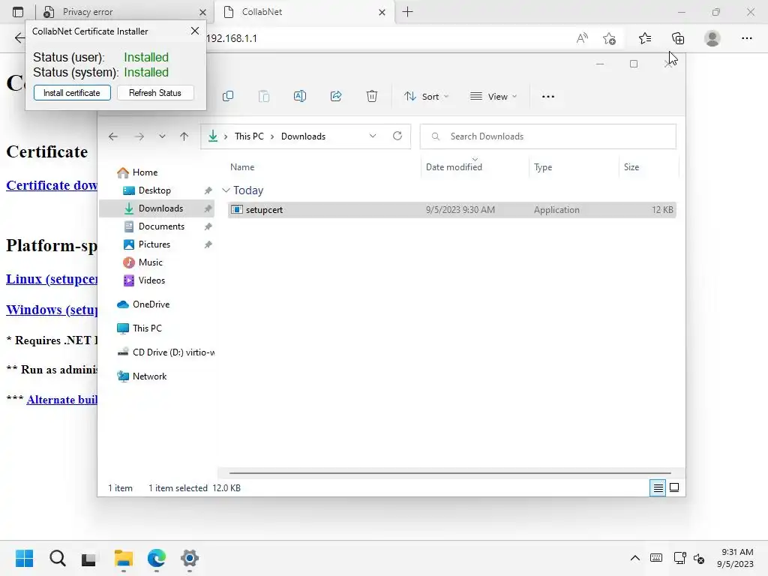This screenshot has height=576, width=768.
Task: Open Edge tab actions menu icon
Action: 18,12
